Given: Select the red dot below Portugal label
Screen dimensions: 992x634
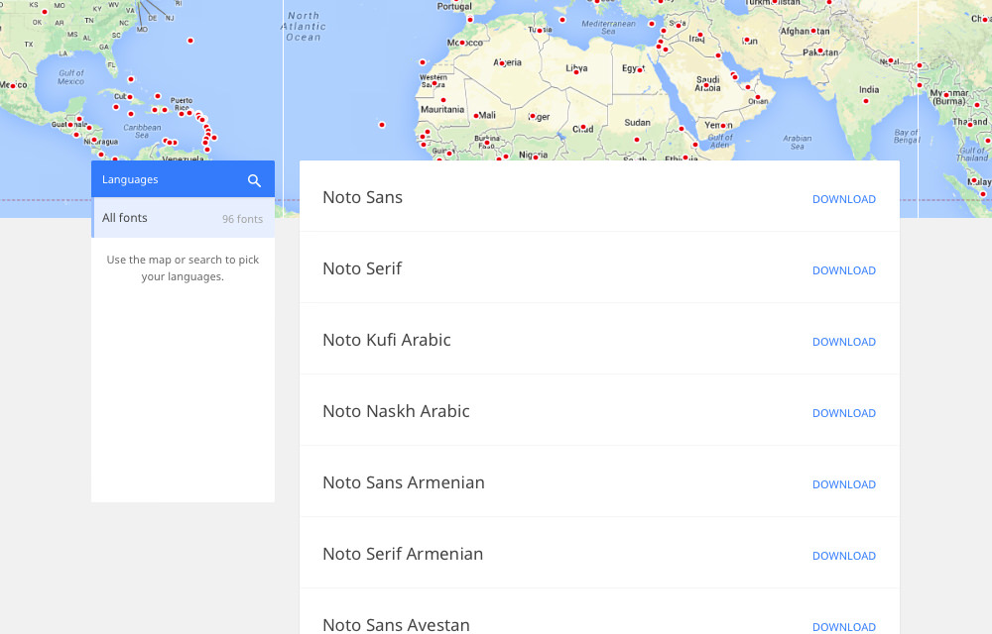Looking at the screenshot, I should (x=470, y=20).
